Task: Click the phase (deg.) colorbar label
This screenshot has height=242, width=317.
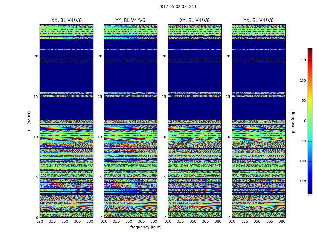Action: (x=293, y=121)
